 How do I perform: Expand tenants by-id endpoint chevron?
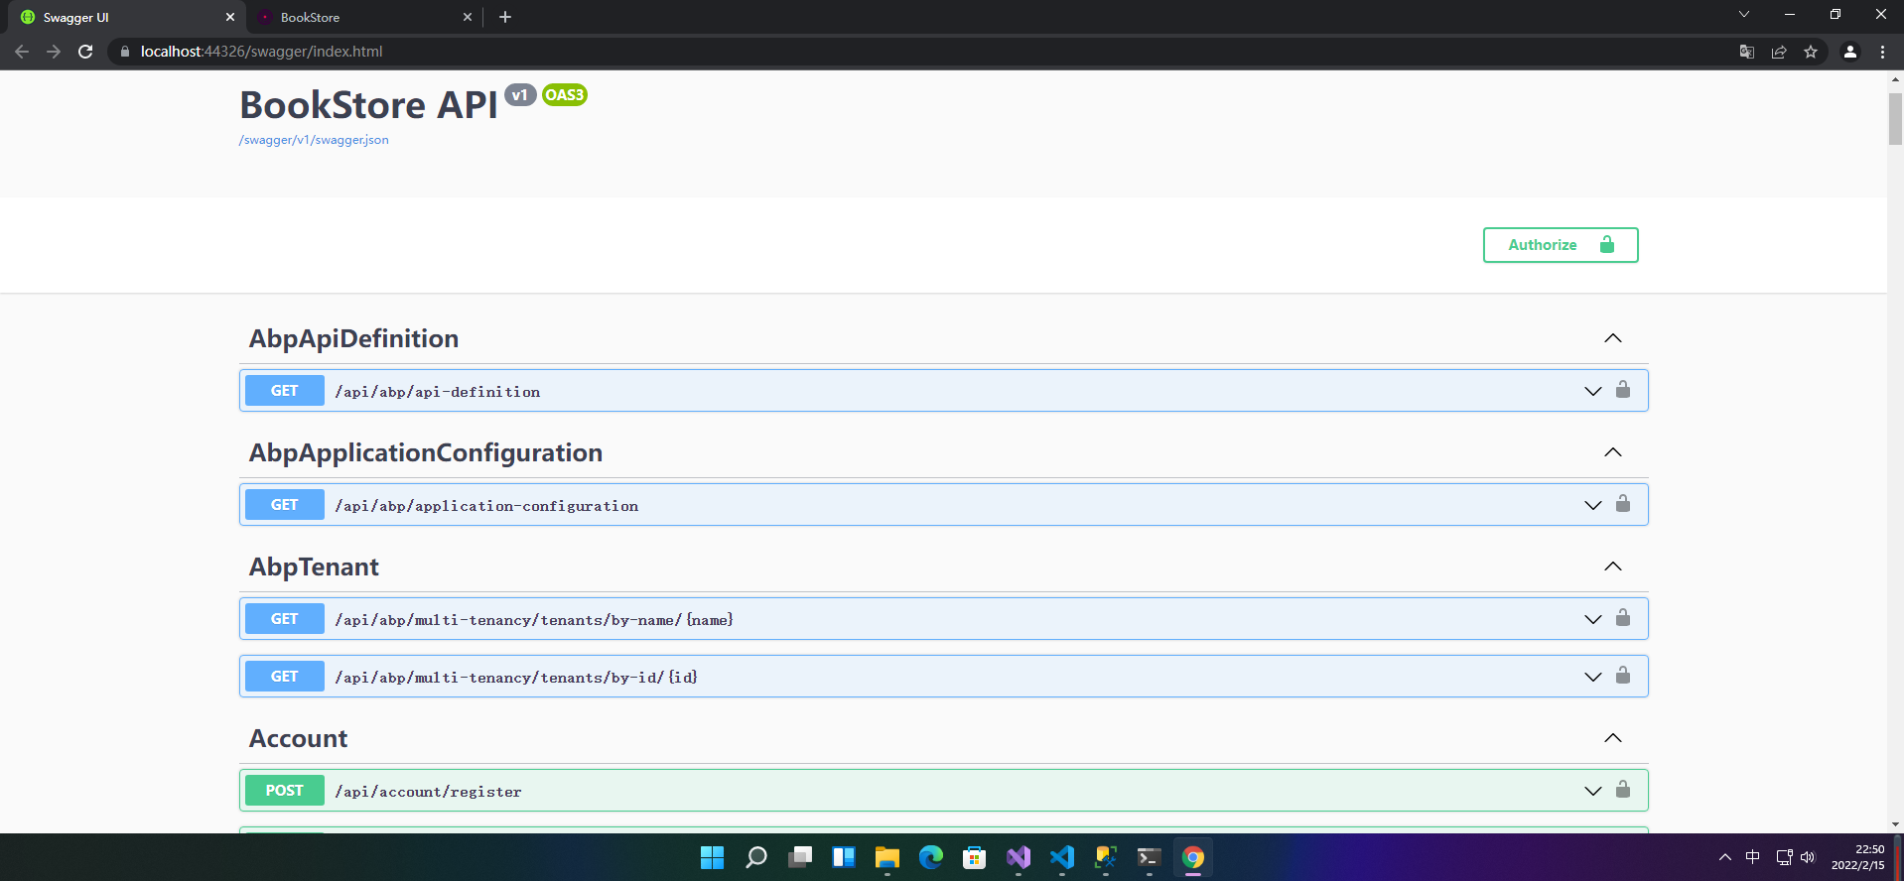pos(1593,677)
